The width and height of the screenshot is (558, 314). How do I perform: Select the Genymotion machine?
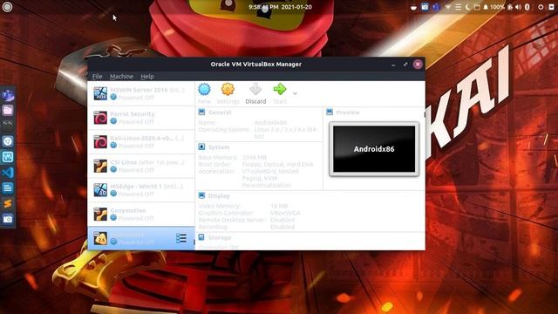[x=141, y=215]
